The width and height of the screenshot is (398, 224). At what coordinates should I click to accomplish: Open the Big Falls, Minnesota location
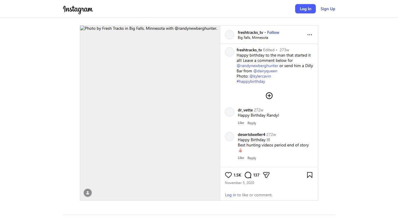[x=253, y=38]
